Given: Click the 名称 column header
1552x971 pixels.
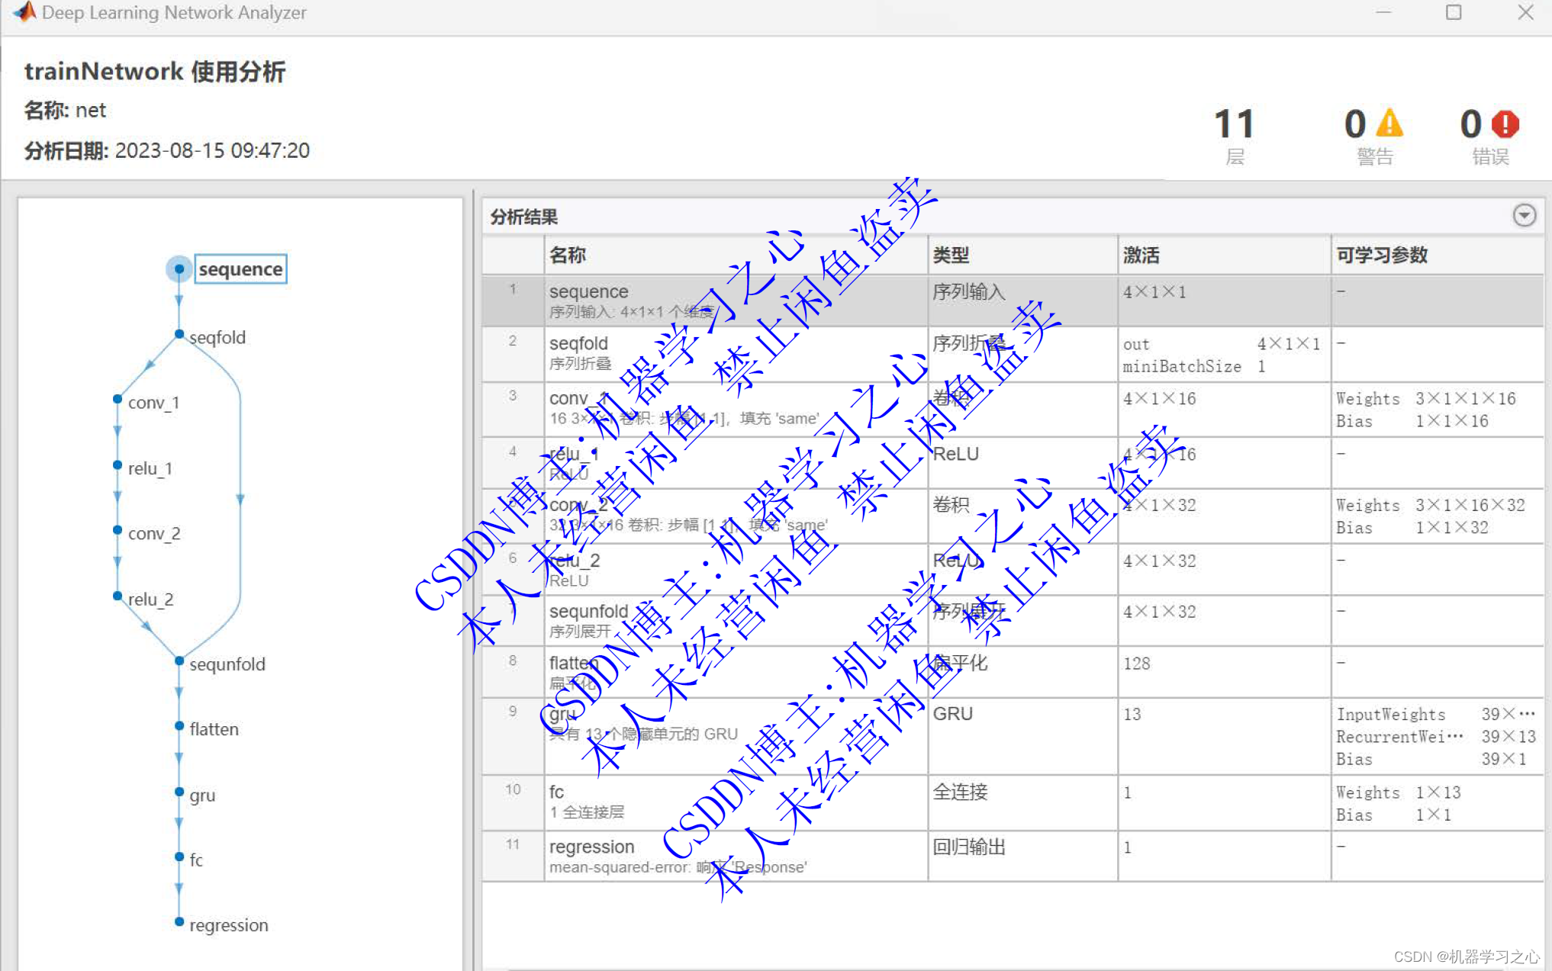Looking at the screenshot, I should (736, 255).
